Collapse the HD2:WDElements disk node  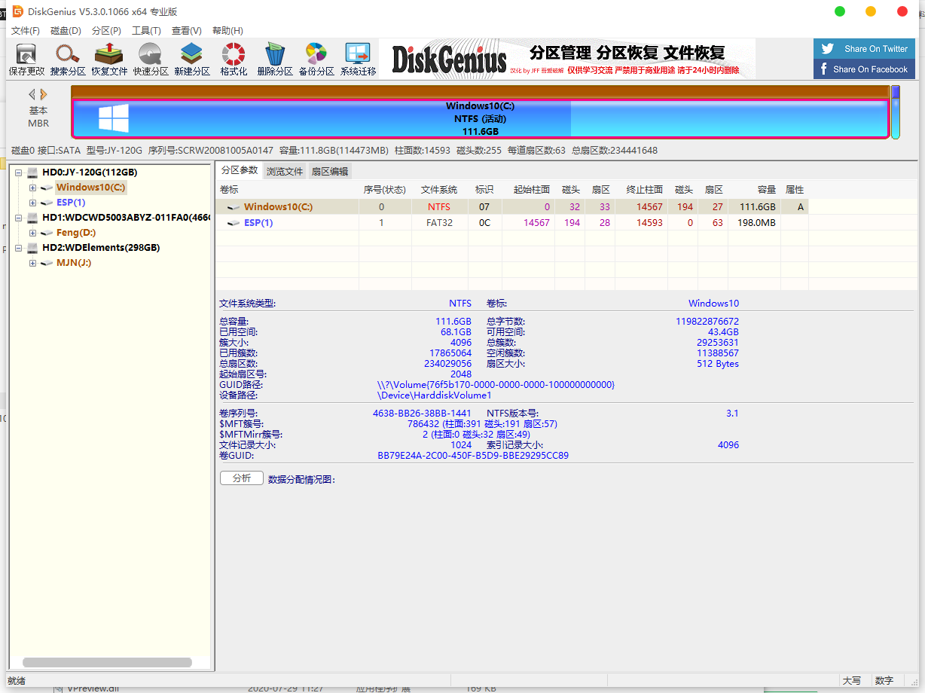click(x=19, y=248)
